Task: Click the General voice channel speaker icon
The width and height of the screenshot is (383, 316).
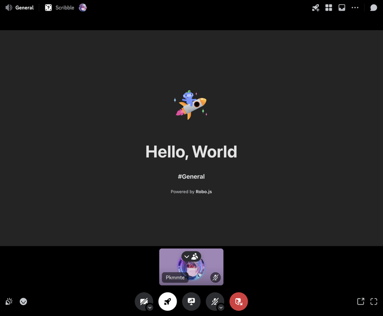Action: click(9, 8)
